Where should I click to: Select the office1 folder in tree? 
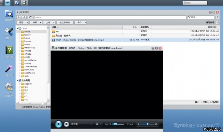28,51
